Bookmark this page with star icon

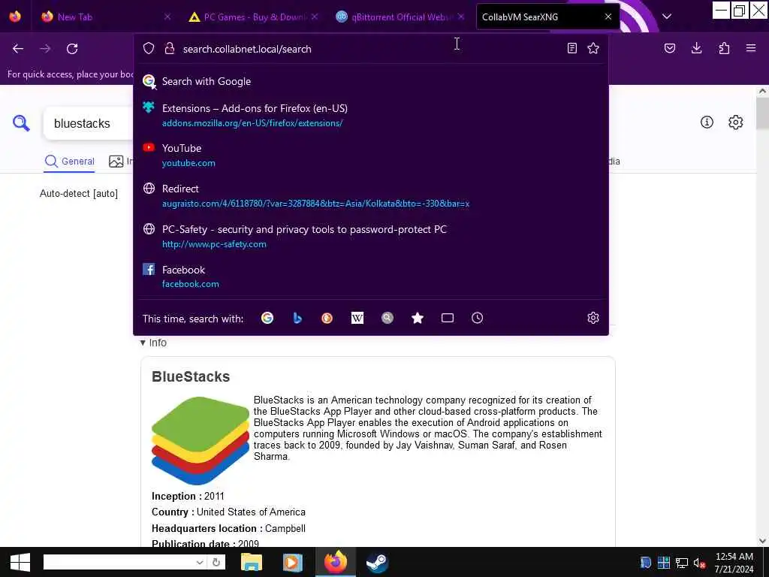click(593, 48)
